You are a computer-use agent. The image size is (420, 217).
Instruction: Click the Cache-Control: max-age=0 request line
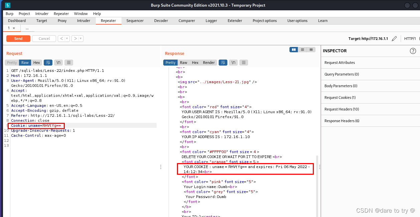(38, 135)
